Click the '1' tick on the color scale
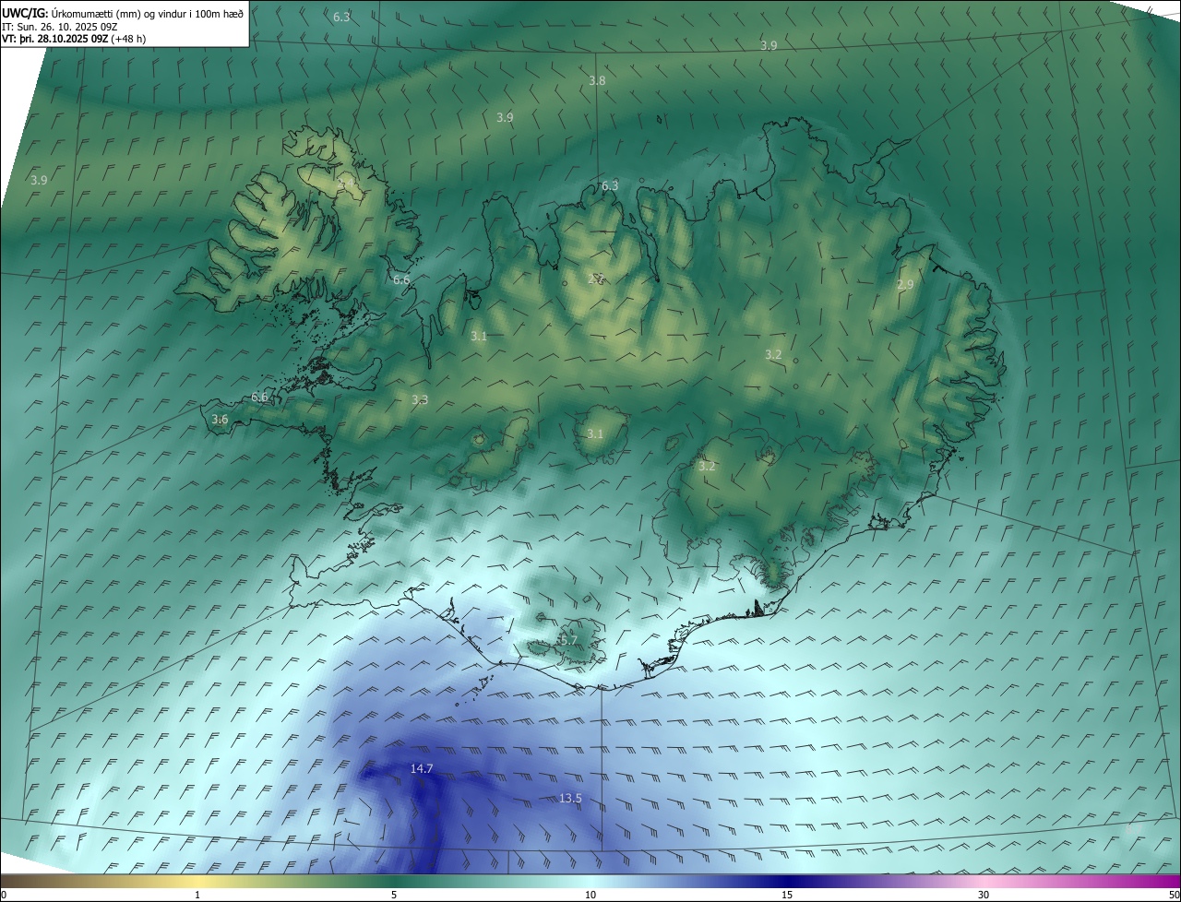Viewport: 1181px width, 902px height. (197, 895)
